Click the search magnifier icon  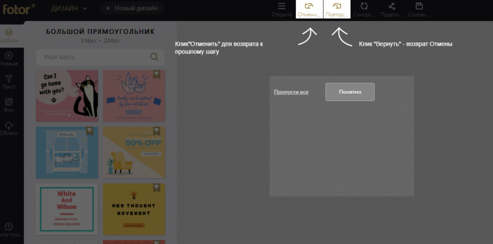coord(154,57)
